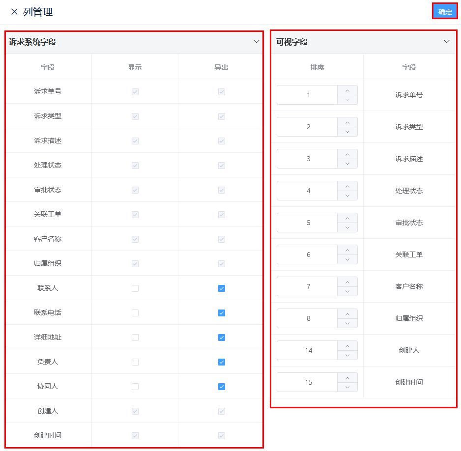This screenshot has width=461, height=451.
Task: Increase sort order for 审批状态 row
Action: (347, 218)
